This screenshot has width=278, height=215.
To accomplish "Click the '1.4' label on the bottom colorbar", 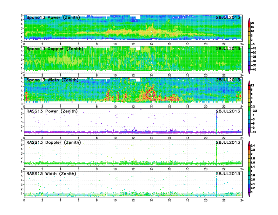I will (x=253, y=167).
